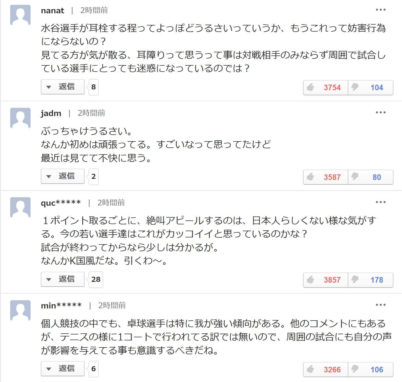
Task: Thumbs down jadm's comment
Action: click(x=370, y=177)
